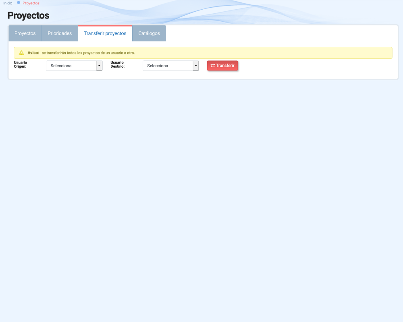Open the Usuario Origen dropdown arrow
Screen dimensions: 403x322
point(99,66)
